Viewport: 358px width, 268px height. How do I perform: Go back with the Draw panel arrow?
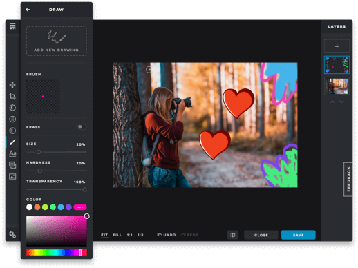28,10
